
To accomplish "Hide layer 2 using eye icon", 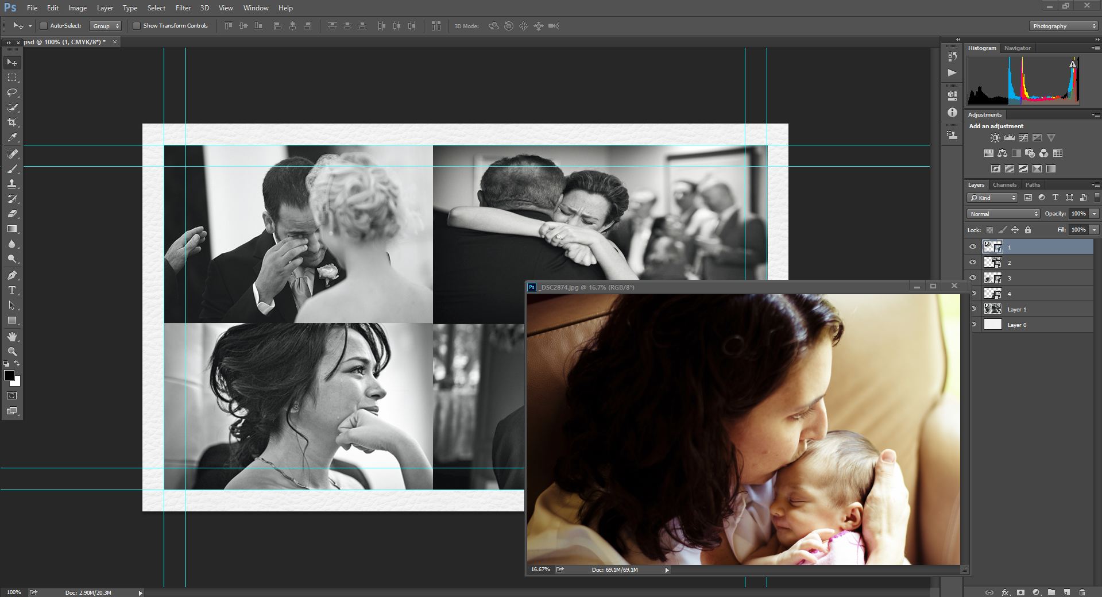I will point(973,263).
